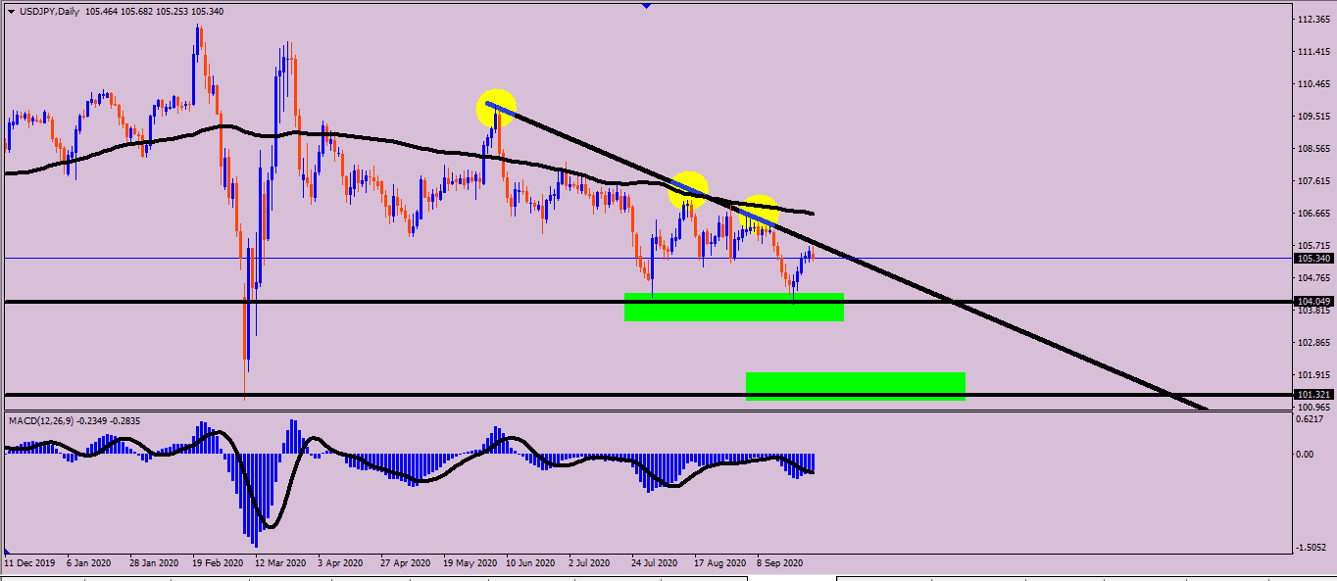Select the horizontal line at 101.321
Image resolution: width=1337 pixels, height=581 pixels.
647,395
